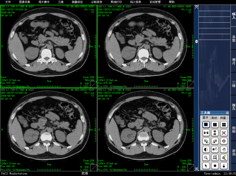Click PACS Workstation status bar label
Screen dimensions: 236x176
[x=14, y=173]
